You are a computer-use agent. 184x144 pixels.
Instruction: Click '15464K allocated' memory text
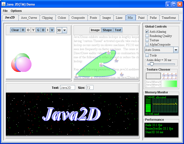[x=156, y=97]
